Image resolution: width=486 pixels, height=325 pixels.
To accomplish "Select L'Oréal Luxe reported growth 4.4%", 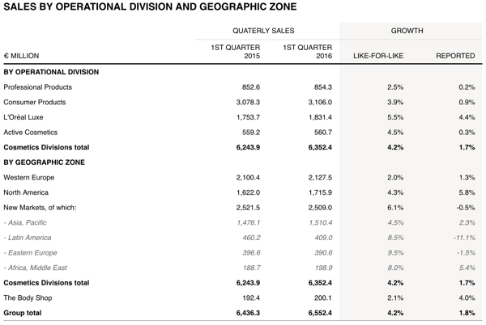I will 467,117.
